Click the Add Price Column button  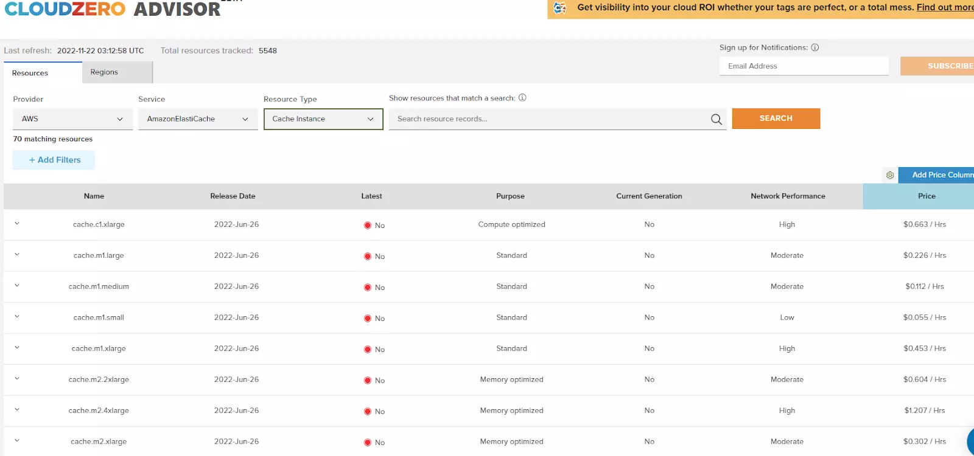point(936,175)
